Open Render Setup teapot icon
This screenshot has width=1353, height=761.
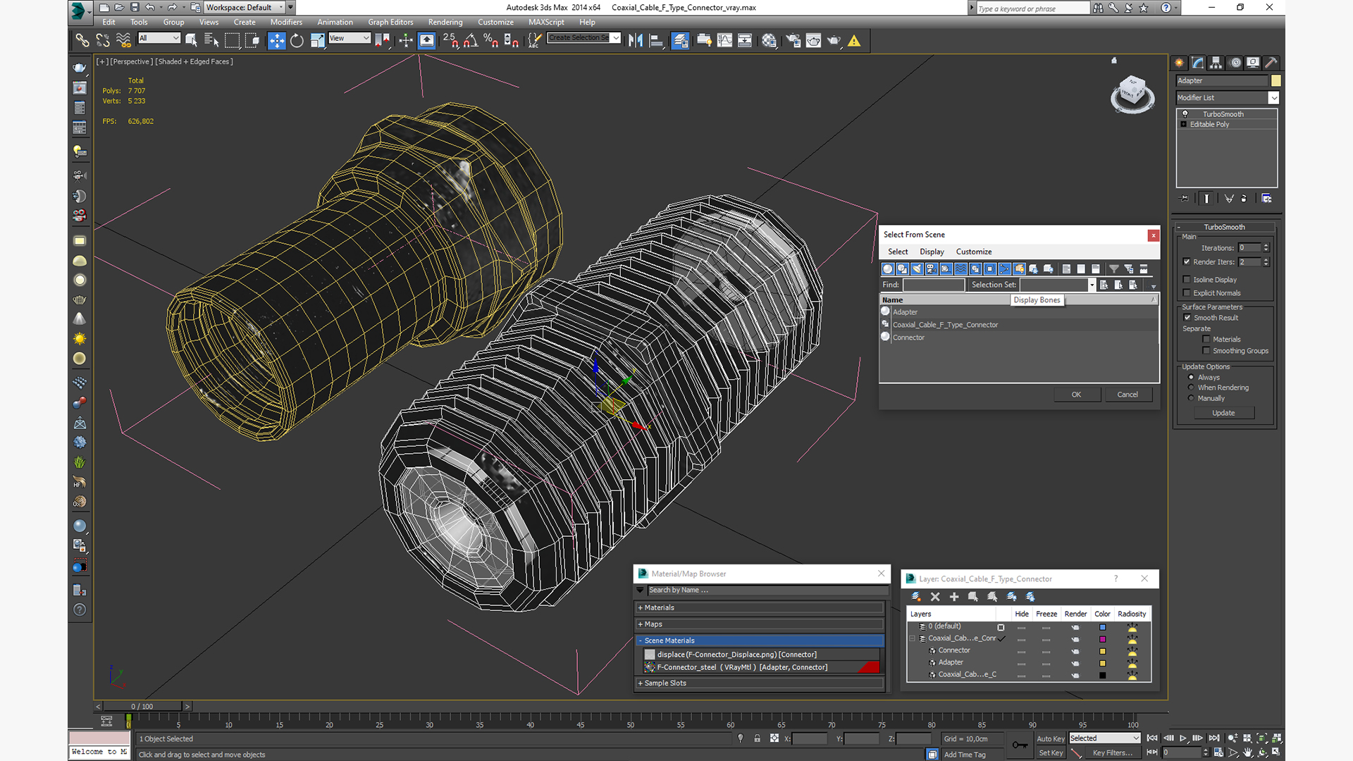tap(793, 40)
